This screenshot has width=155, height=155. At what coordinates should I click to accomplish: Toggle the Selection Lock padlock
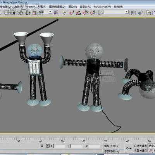coord(42,146)
